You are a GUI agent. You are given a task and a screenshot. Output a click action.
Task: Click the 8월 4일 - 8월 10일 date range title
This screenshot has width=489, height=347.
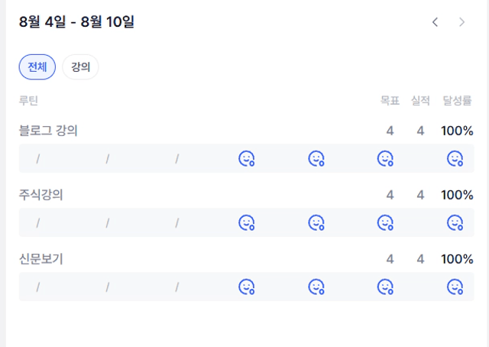[76, 22]
